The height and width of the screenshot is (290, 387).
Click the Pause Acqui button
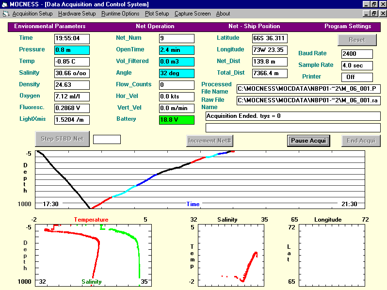click(308, 141)
